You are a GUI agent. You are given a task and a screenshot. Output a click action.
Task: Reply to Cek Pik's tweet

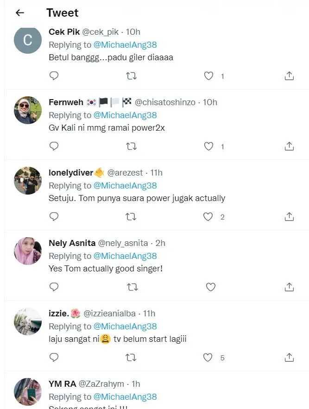54,76
